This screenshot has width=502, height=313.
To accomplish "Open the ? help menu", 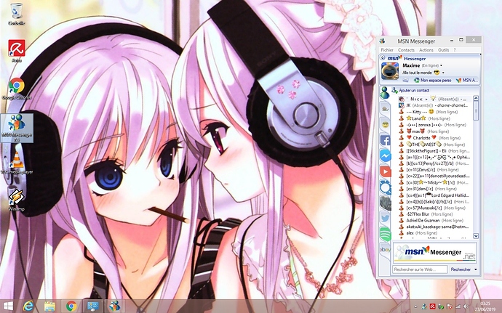I will coord(455,50).
